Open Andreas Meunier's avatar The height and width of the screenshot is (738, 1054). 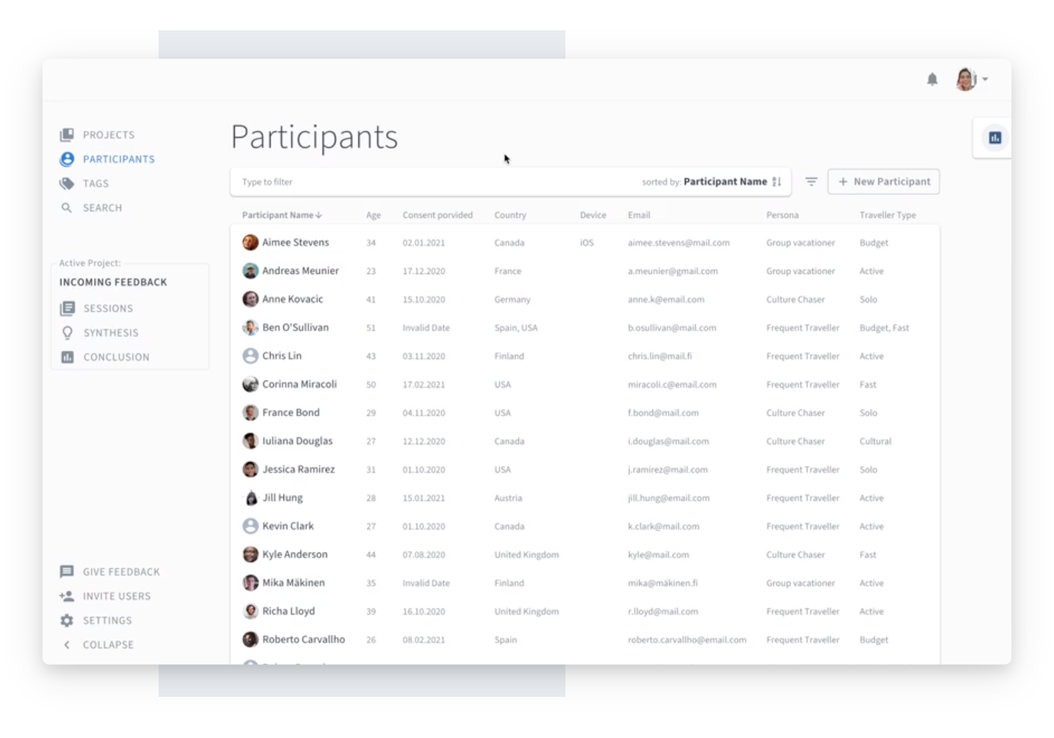[250, 271]
